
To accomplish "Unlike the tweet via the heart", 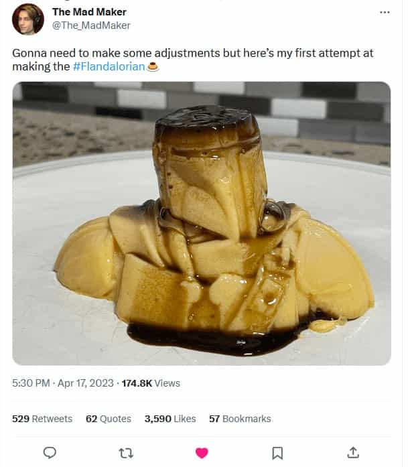I will point(202,453).
